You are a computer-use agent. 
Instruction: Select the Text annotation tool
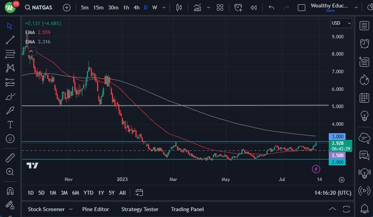click(x=10, y=125)
